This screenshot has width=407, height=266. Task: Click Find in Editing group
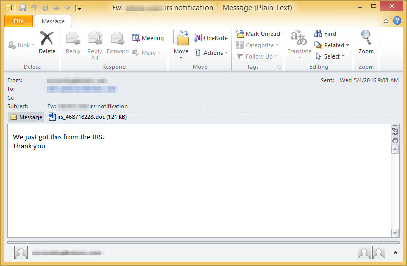[x=325, y=34]
